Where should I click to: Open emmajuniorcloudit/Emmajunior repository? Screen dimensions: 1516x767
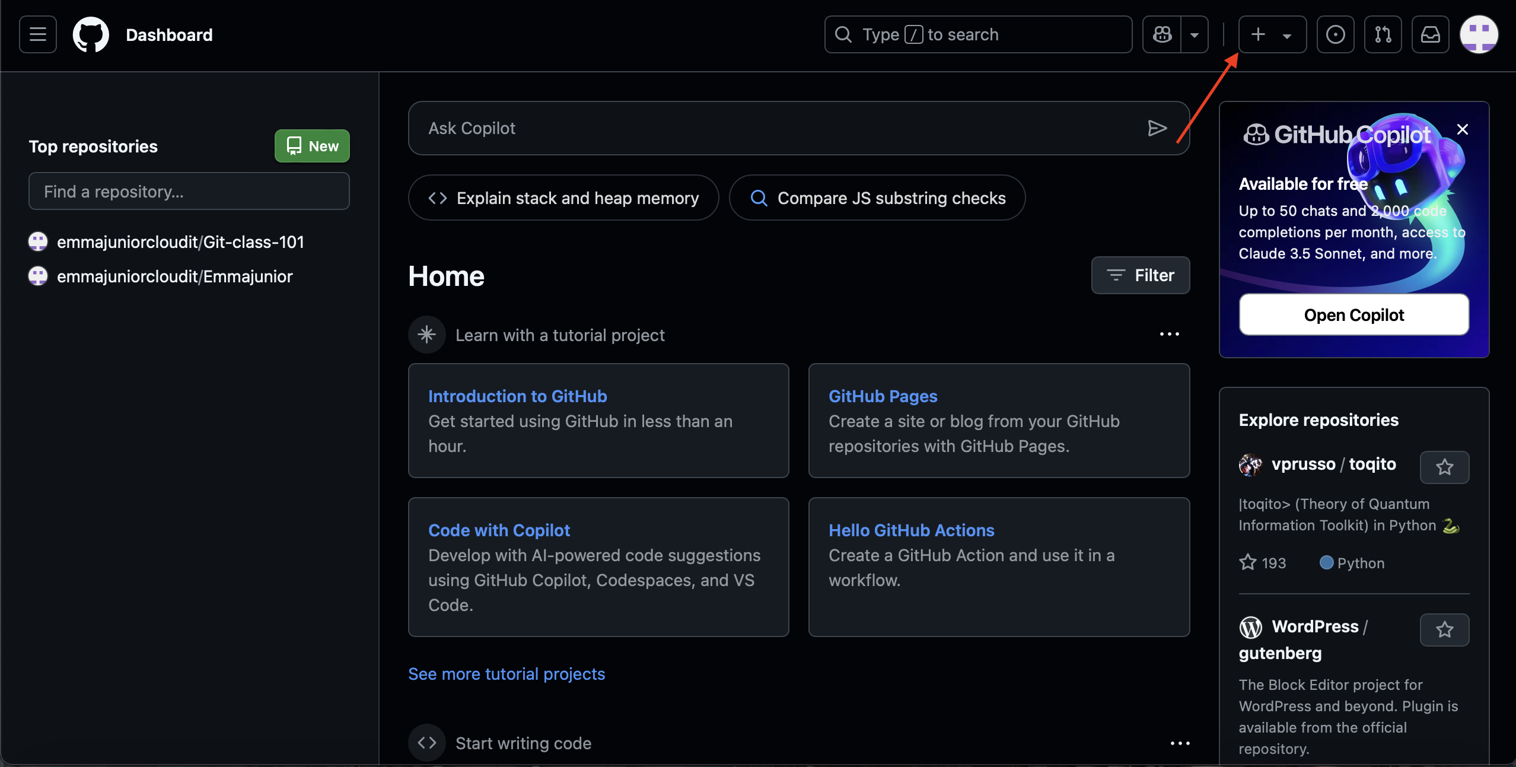coord(175,276)
